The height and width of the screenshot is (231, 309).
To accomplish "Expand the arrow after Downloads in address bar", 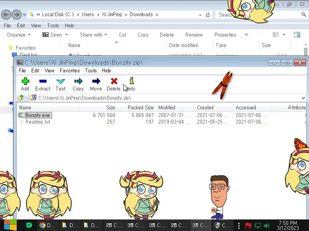I will point(157,15).
